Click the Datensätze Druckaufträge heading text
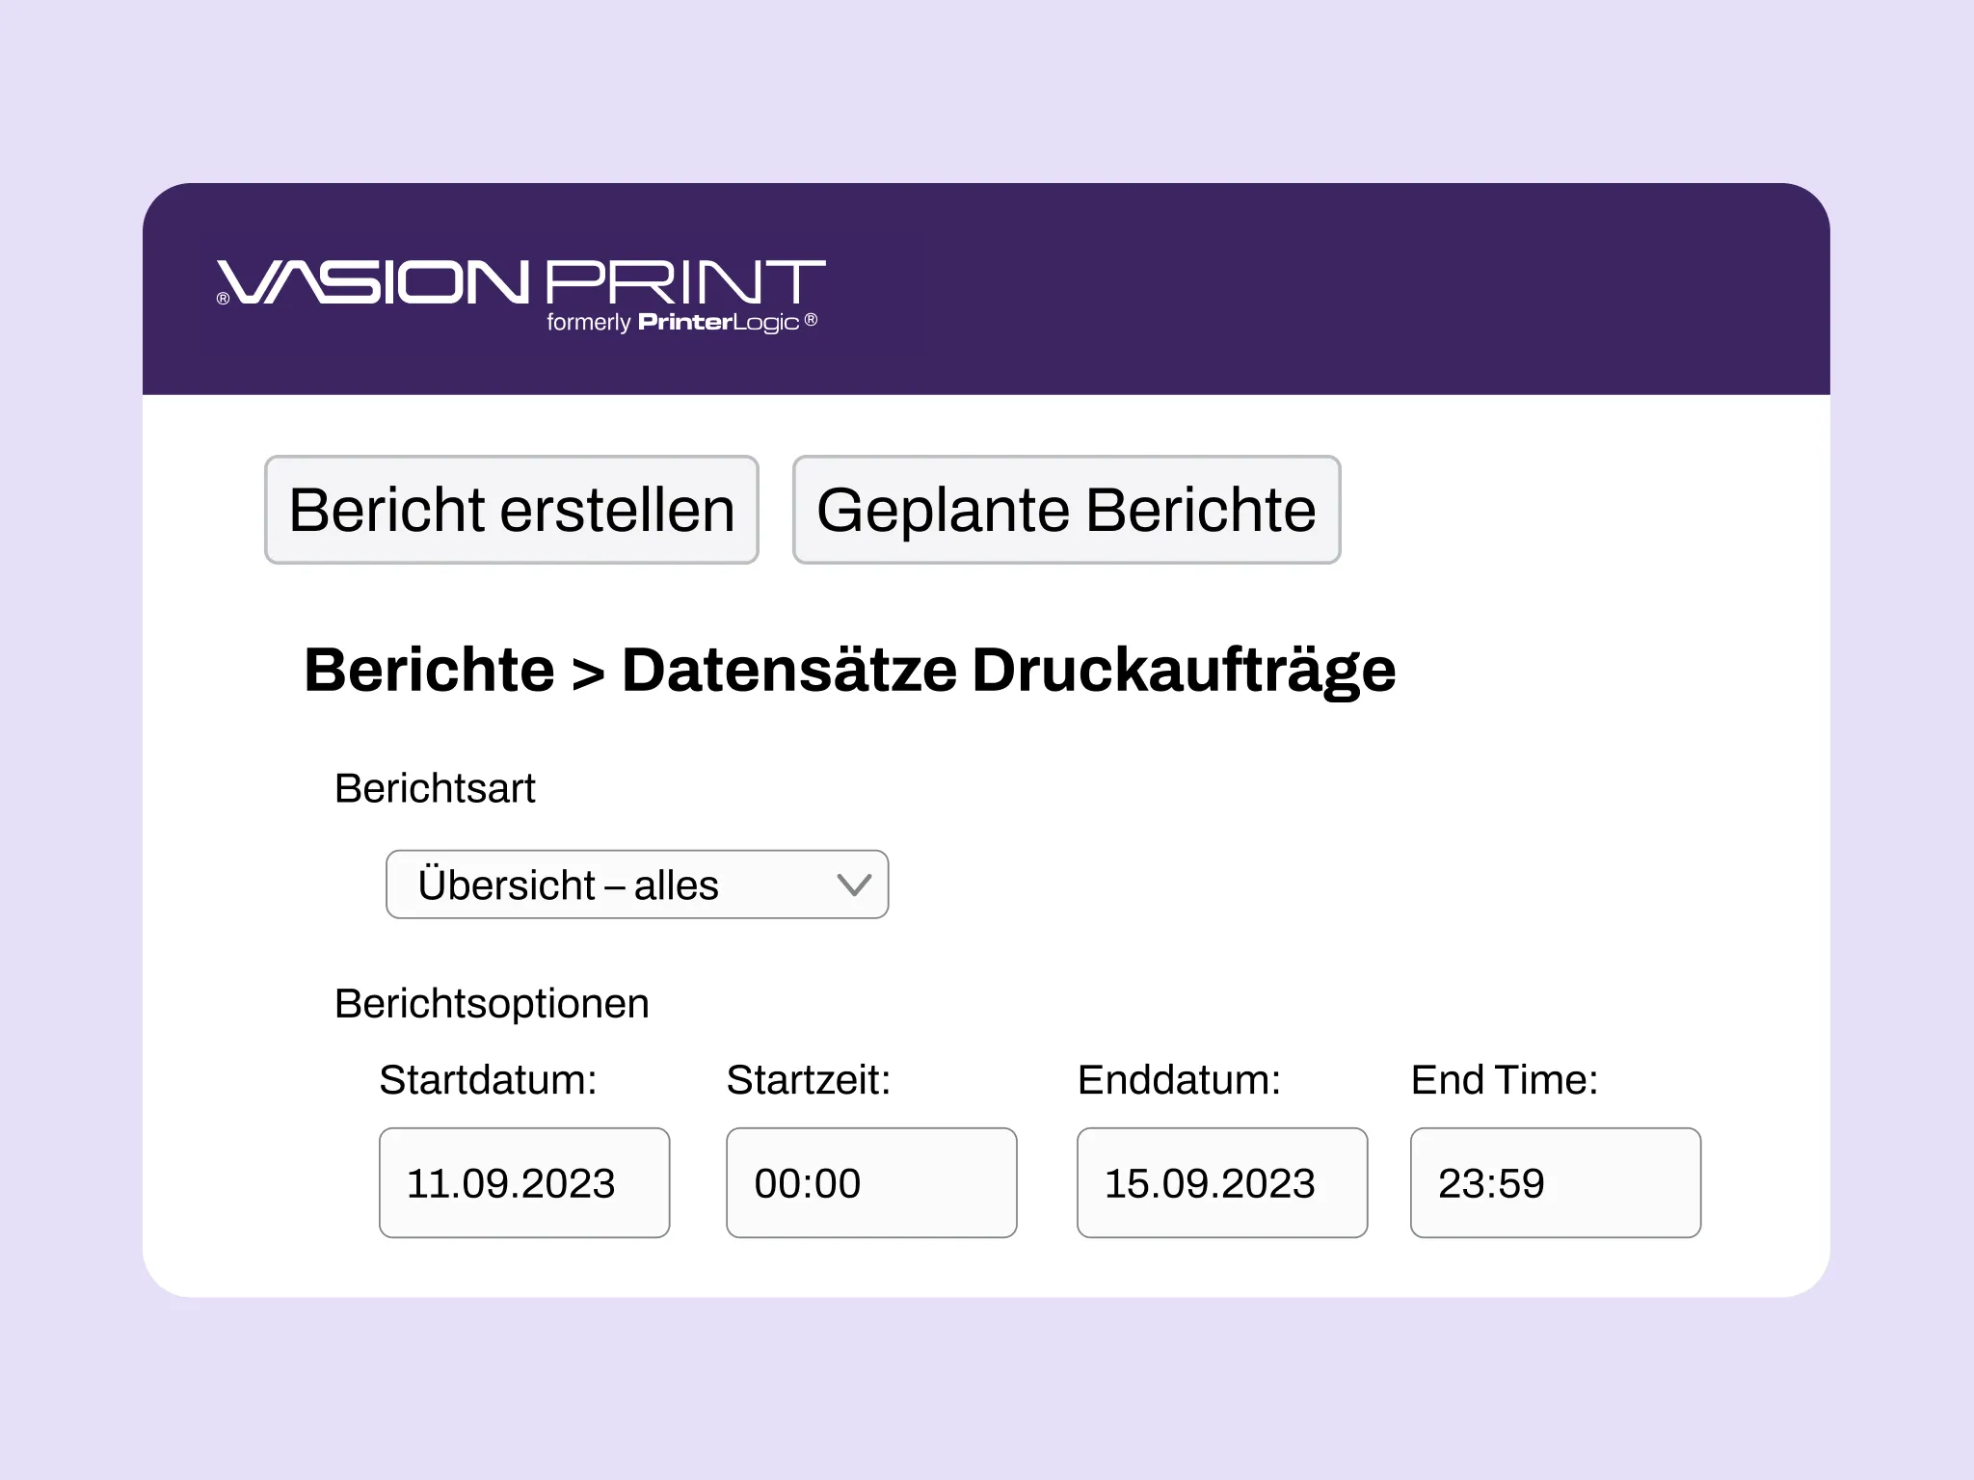The height and width of the screenshot is (1480, 1974). [1008, 670]
